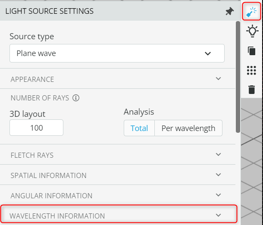263x225 pixels.
Task: Click the Wavelength Information heading
Action: [57, 216]
